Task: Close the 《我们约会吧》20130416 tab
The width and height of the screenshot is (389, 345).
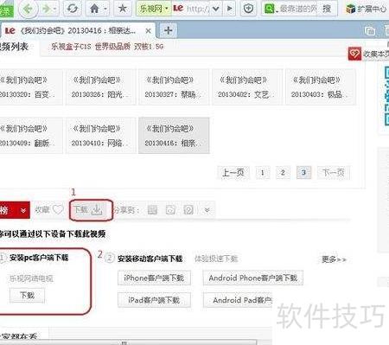Action: coord(148,31)
